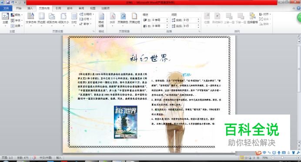Open theme Colors (颜色) dropdown
The height and width of the screenshot is (162, 301).
pos(17,15)
